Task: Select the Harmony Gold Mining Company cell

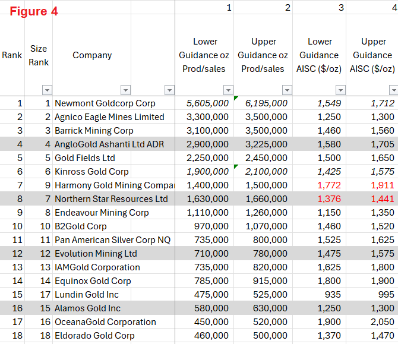Action: (x=113, y=185)
